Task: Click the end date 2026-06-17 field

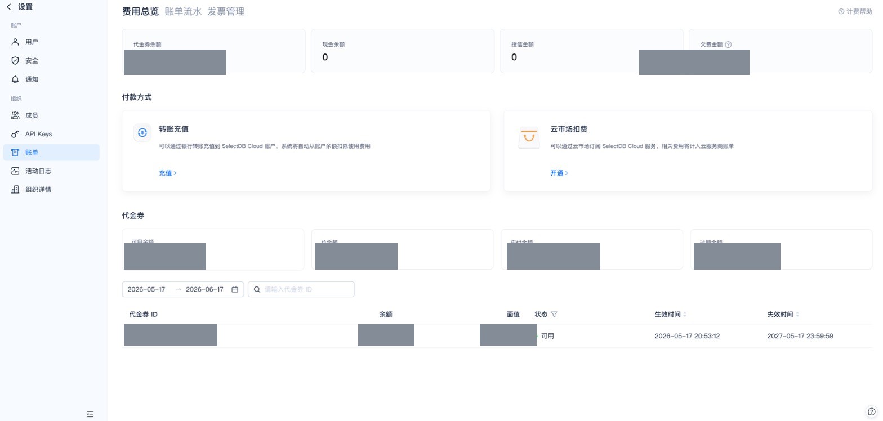Action: tap(204, 289)
